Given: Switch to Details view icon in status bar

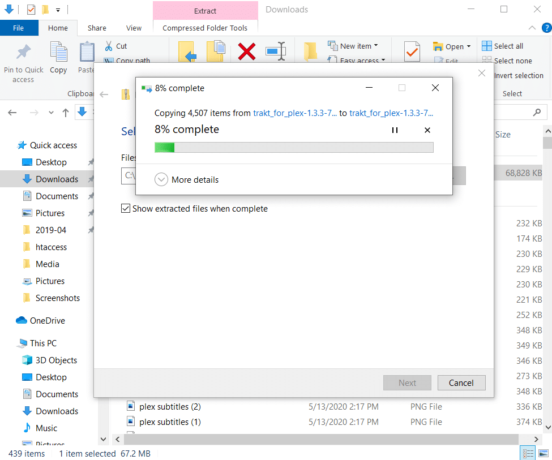Looking at the screenshot, I should [528, 453].
